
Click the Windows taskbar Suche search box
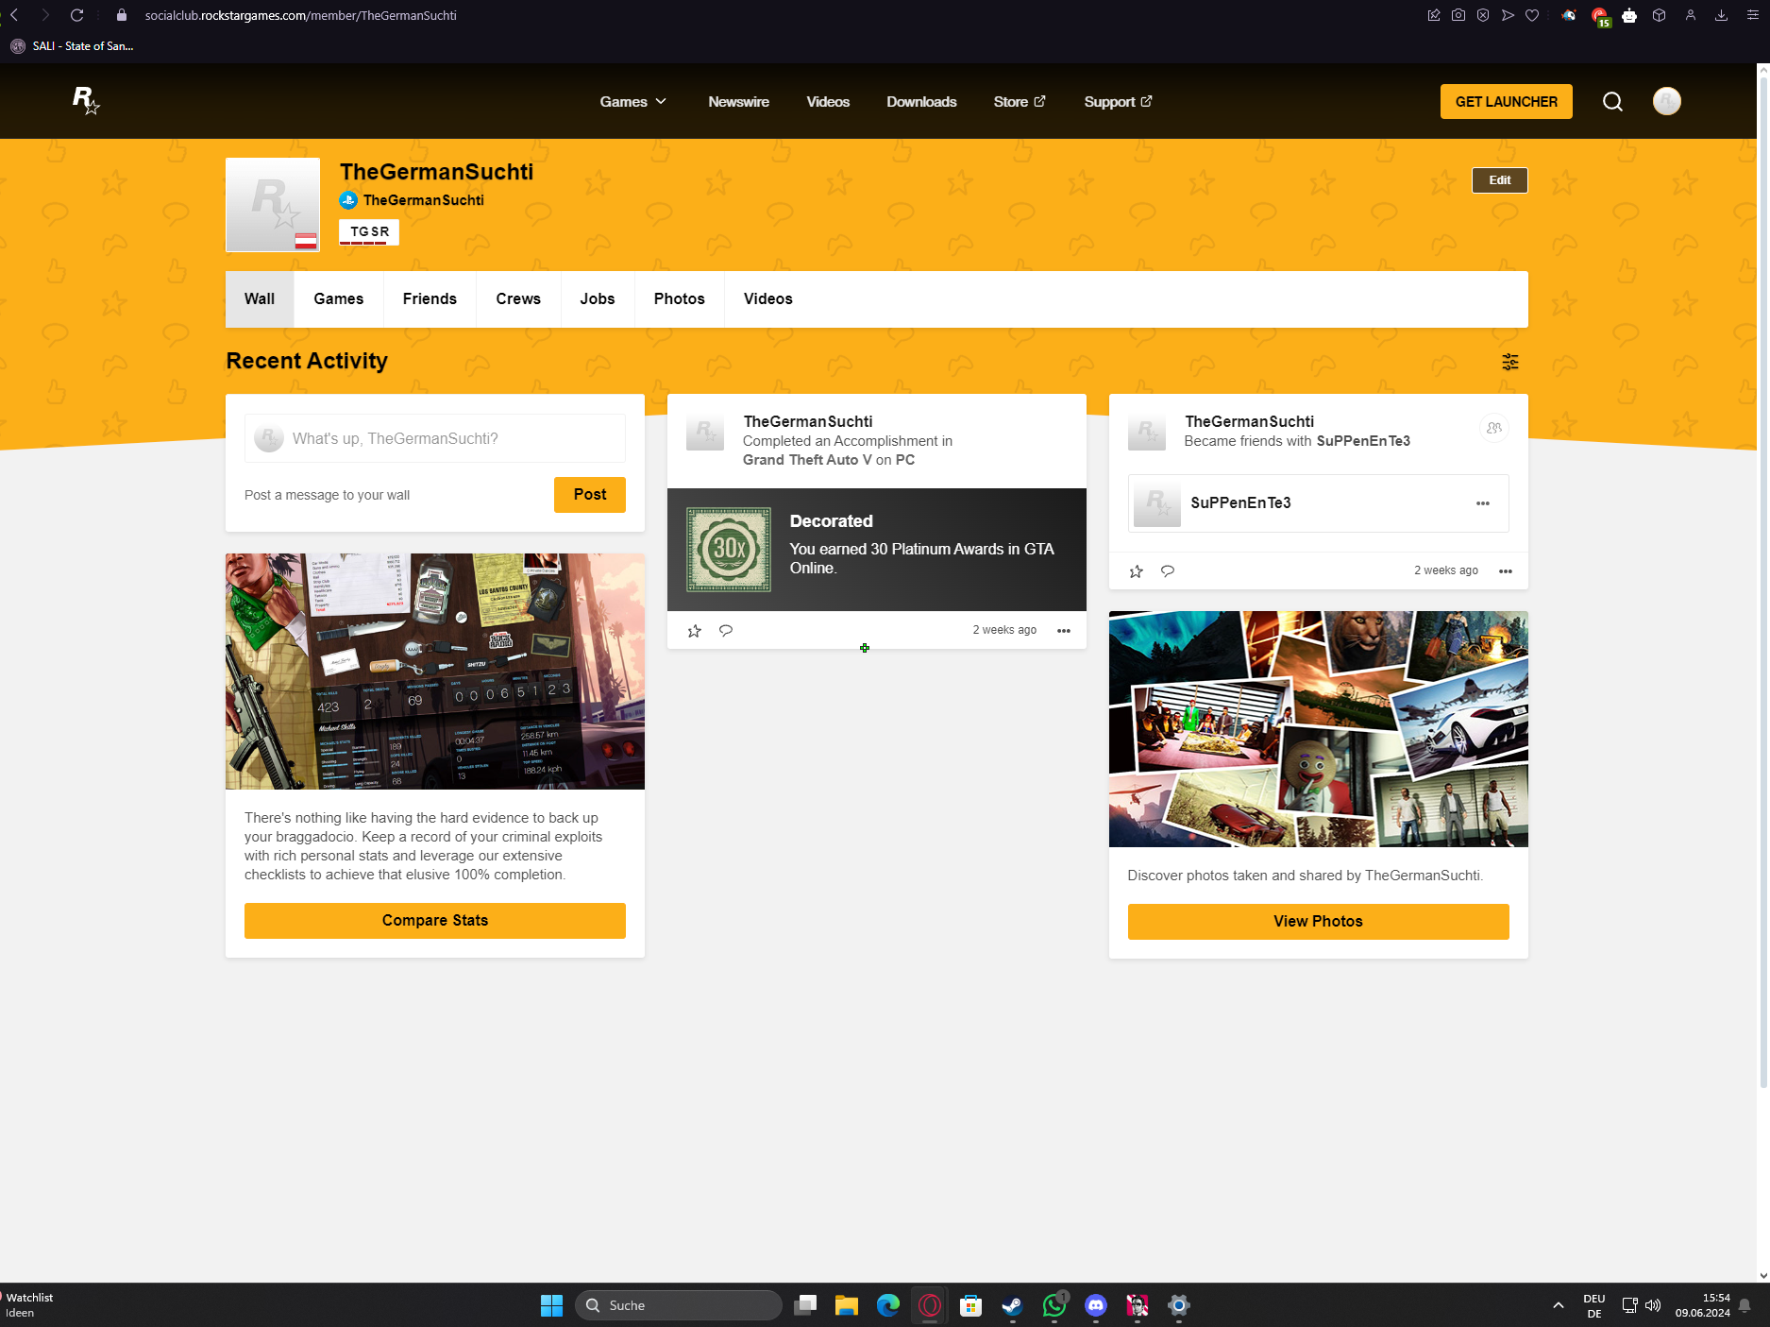tap(678, 1305)
